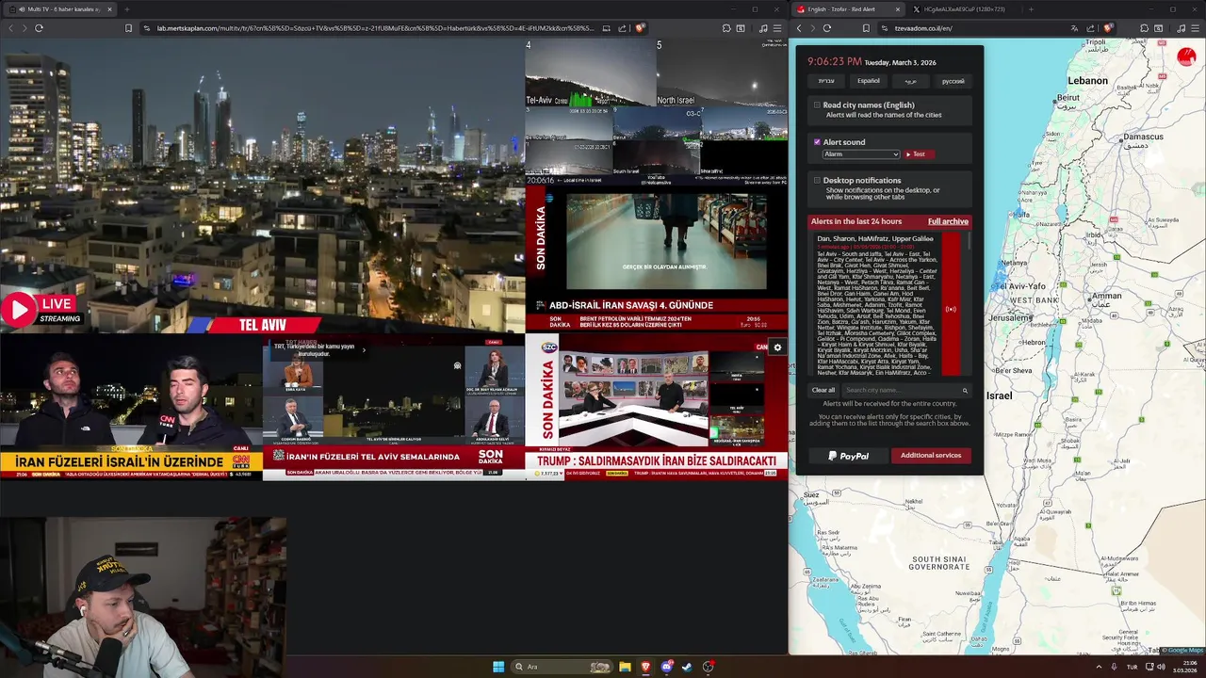Open the browser menu in the Red Alert window
The image size is (1206, 678).
[1195, 28]
